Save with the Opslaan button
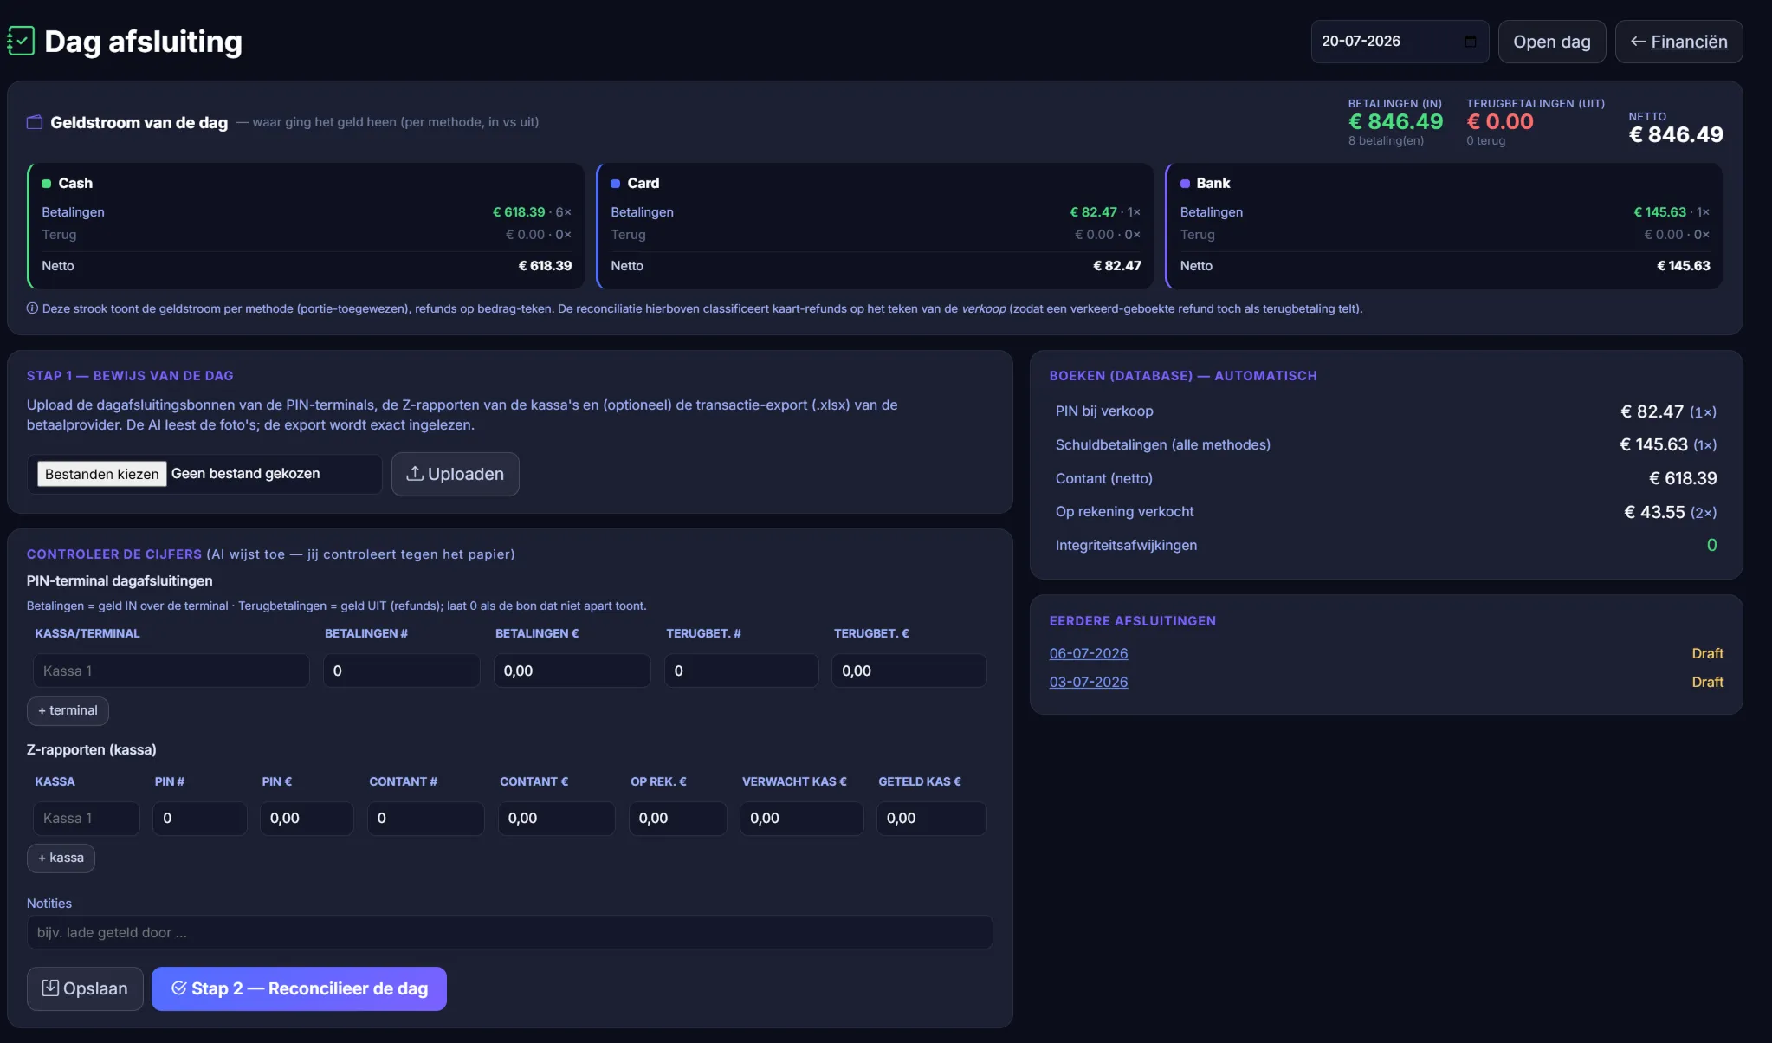 click(85, 988)
